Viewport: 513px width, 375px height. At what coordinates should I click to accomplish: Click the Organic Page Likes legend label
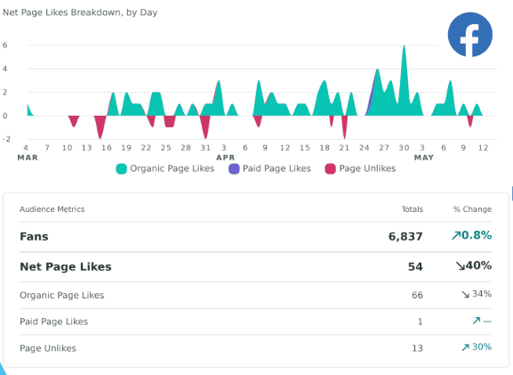coord(172,168)
